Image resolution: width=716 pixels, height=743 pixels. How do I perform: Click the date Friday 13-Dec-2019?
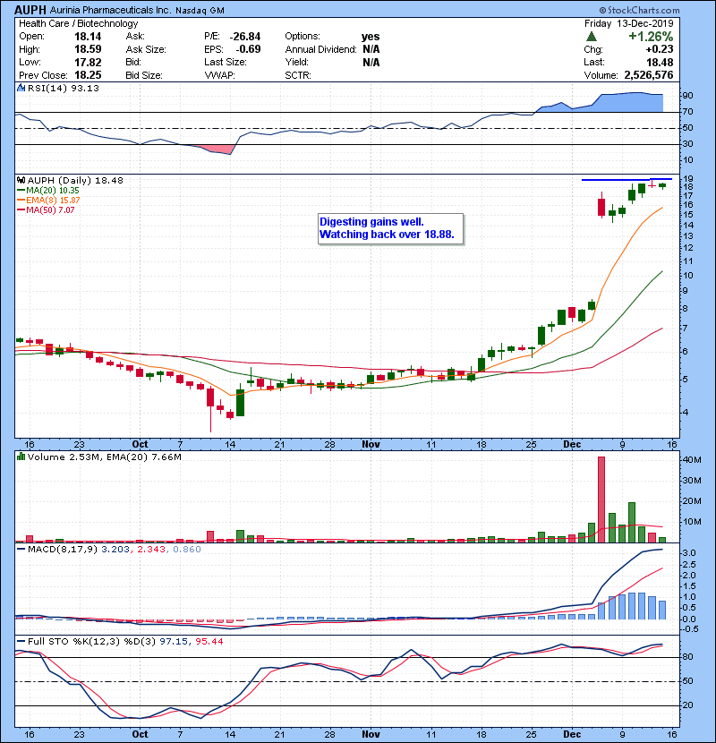coord(629,23)
